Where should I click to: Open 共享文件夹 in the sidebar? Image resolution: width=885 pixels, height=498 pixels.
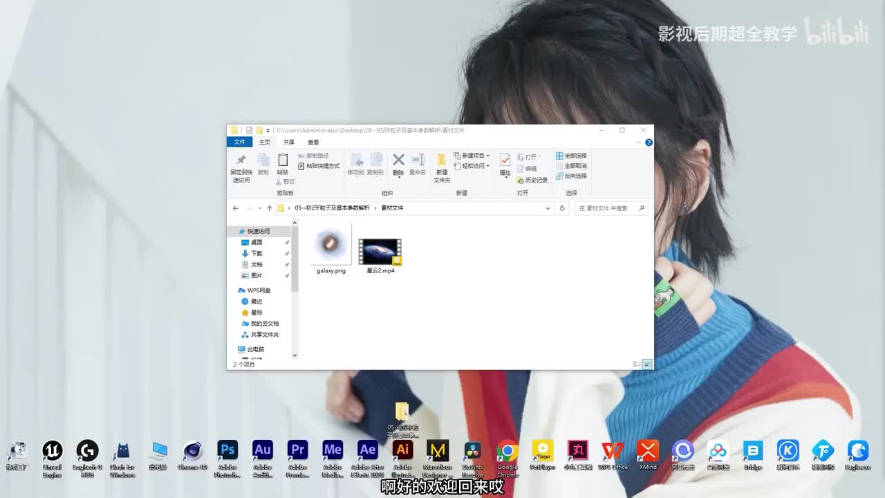(x=260, y=335)
